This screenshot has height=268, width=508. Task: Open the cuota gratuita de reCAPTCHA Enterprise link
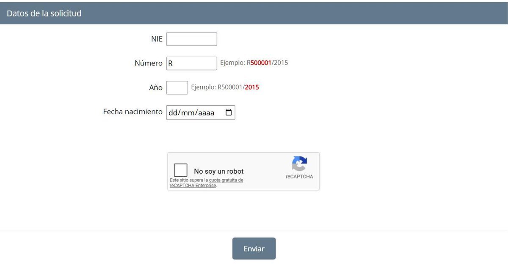(207, 183)
